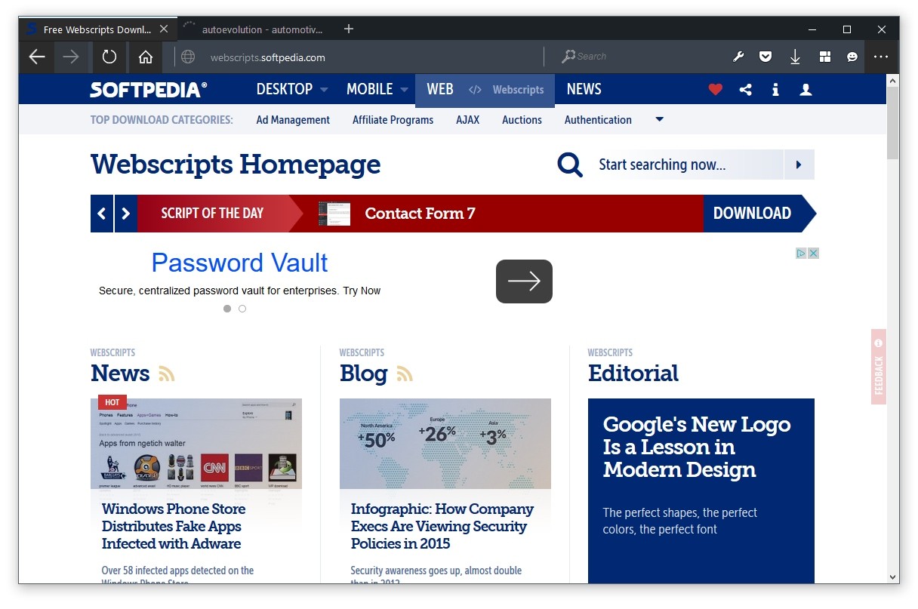
Task: Click the Password Vault ad headline
Action: tap(239, 263)
